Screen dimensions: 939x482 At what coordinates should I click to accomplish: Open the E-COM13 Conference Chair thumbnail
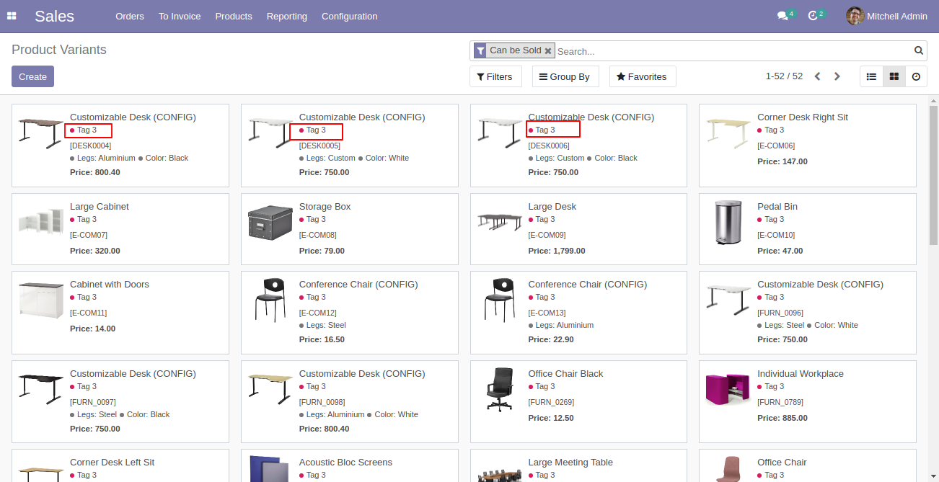point(500,300)
